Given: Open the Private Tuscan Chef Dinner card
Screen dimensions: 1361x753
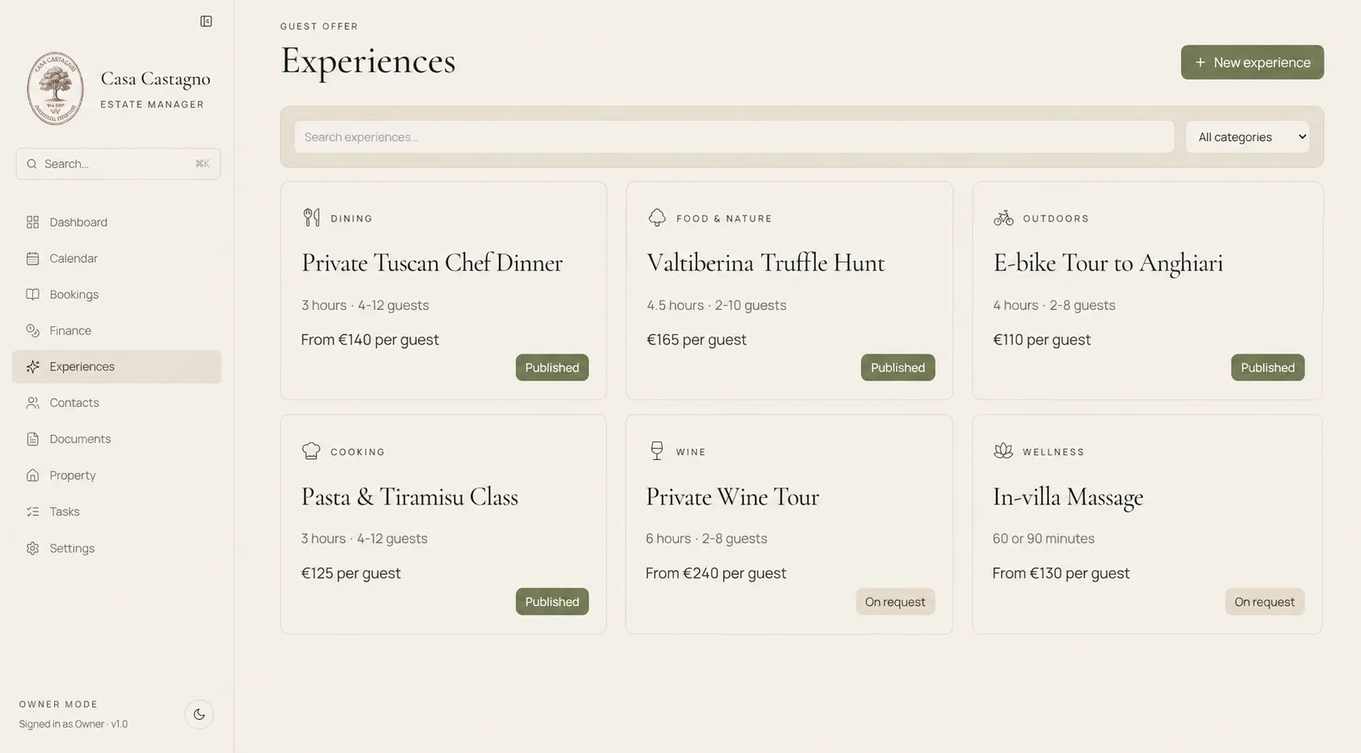Looking at the screenshot, I should (443, 291).
